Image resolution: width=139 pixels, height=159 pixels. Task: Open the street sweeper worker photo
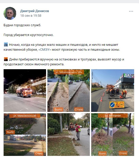point(69,135)
